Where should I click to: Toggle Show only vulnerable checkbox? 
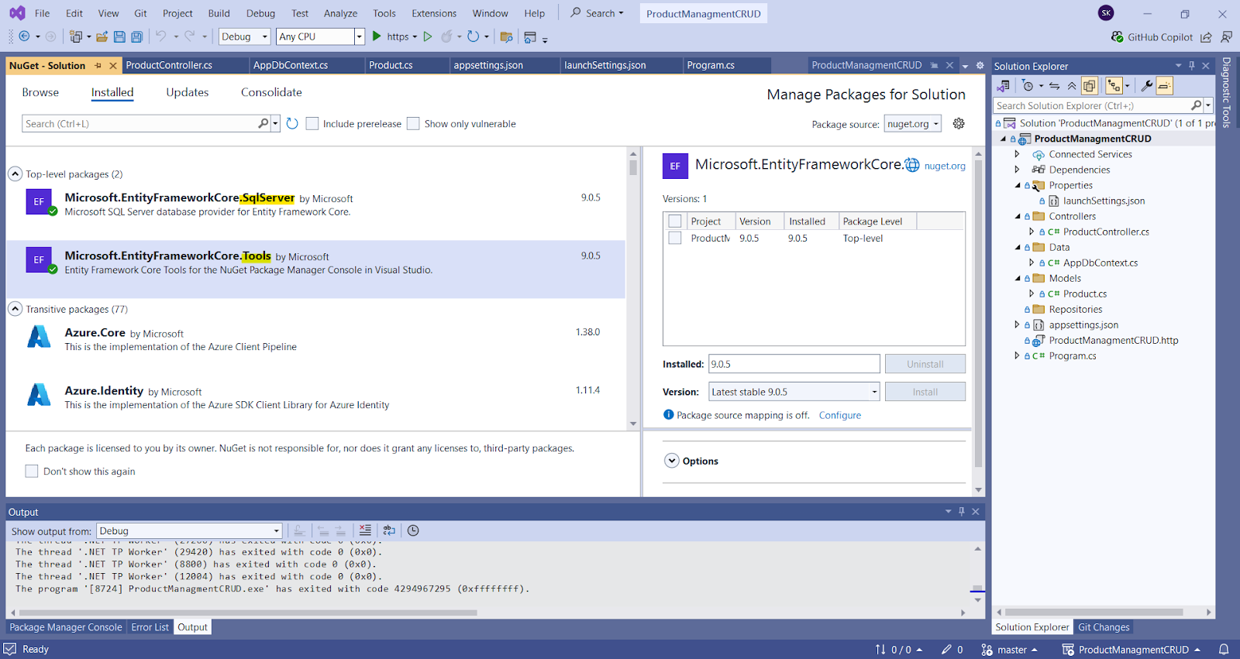tap(413, 124)
